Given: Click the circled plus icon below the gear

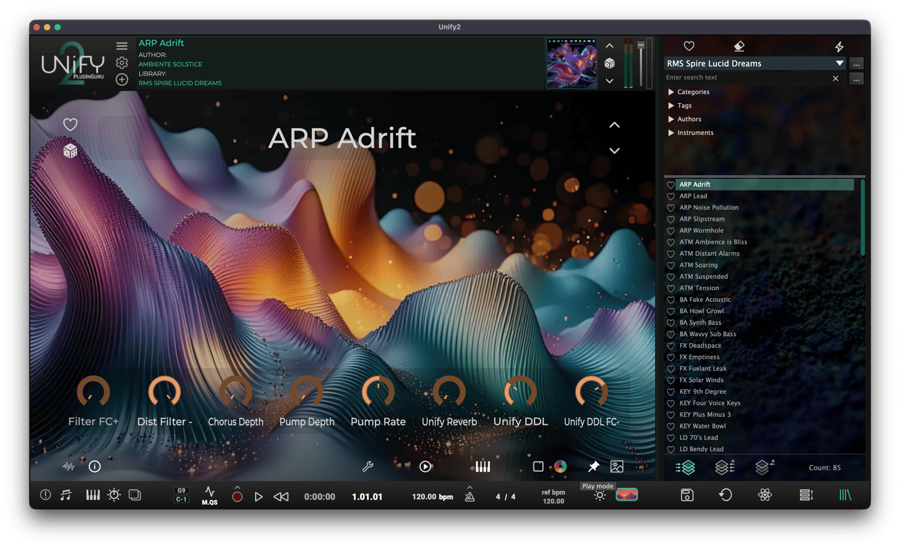Looking at the screenshot, I should (x=122, y=79).
